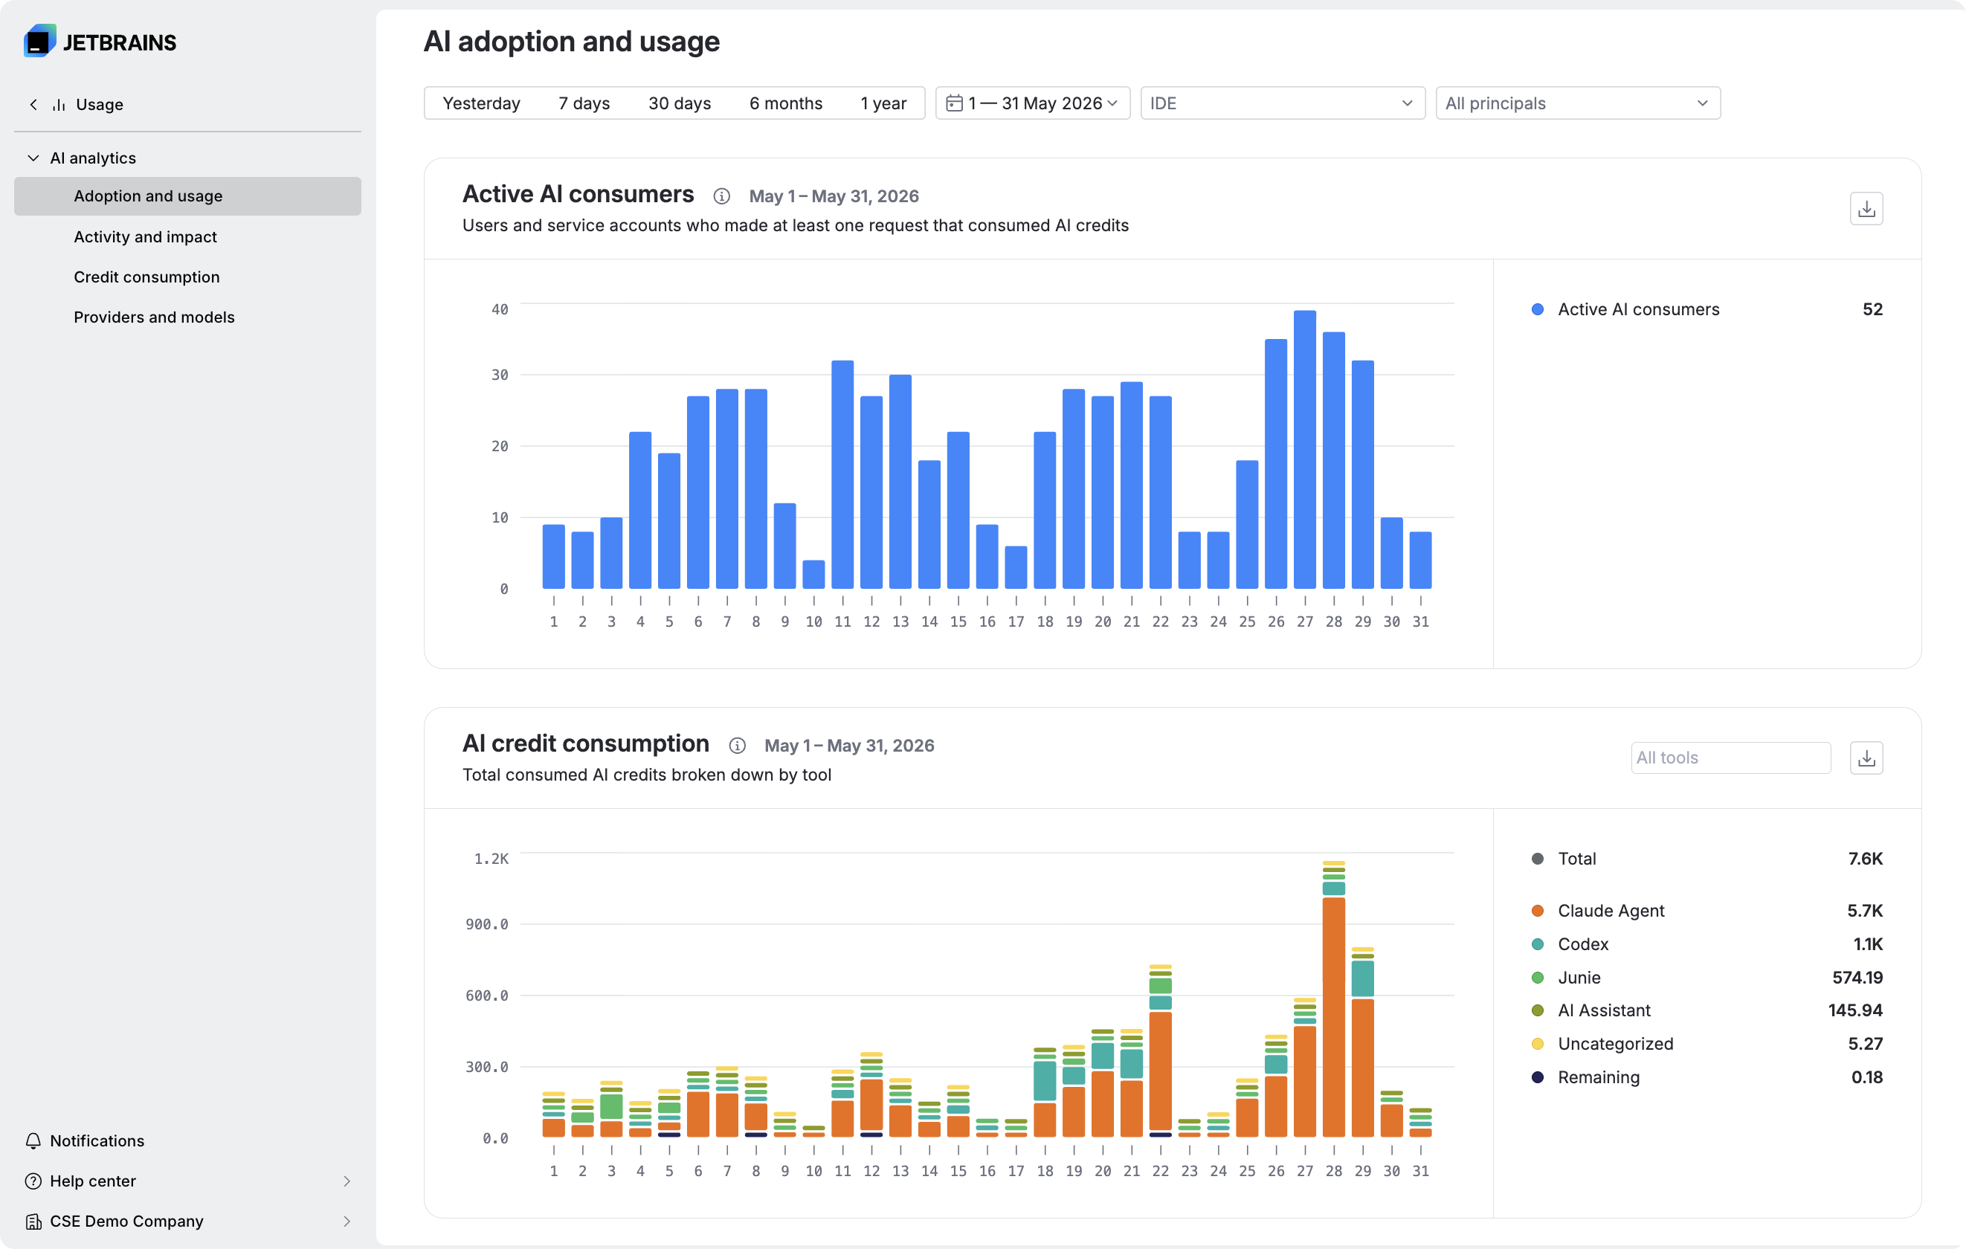Select the 6 months range tab
Image resolution: width=1966 pixels, height=1249 pixels.
tap(785, 103)
